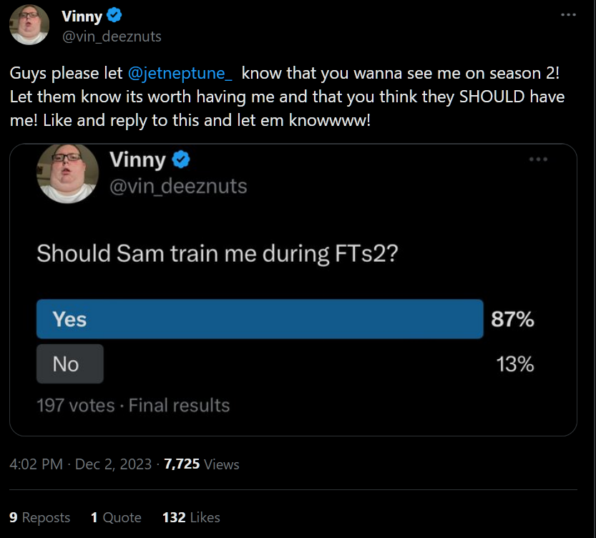
Task: Click the quoted tweet's profile avatar
Action: coord(67,173)
